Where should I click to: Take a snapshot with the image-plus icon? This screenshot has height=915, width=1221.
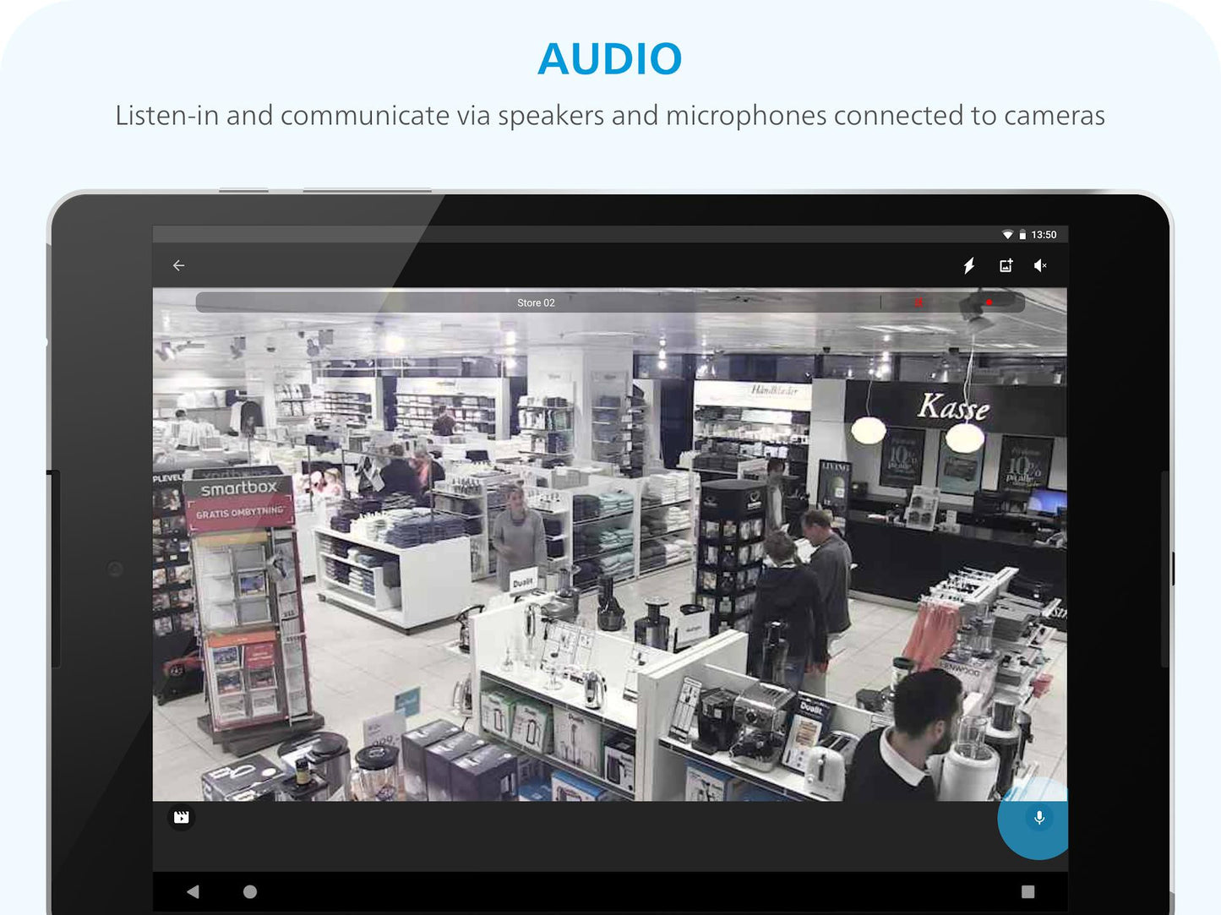coord(1006,265)
